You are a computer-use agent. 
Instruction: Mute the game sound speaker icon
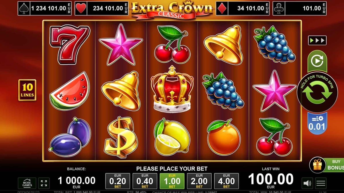point(307,183)
